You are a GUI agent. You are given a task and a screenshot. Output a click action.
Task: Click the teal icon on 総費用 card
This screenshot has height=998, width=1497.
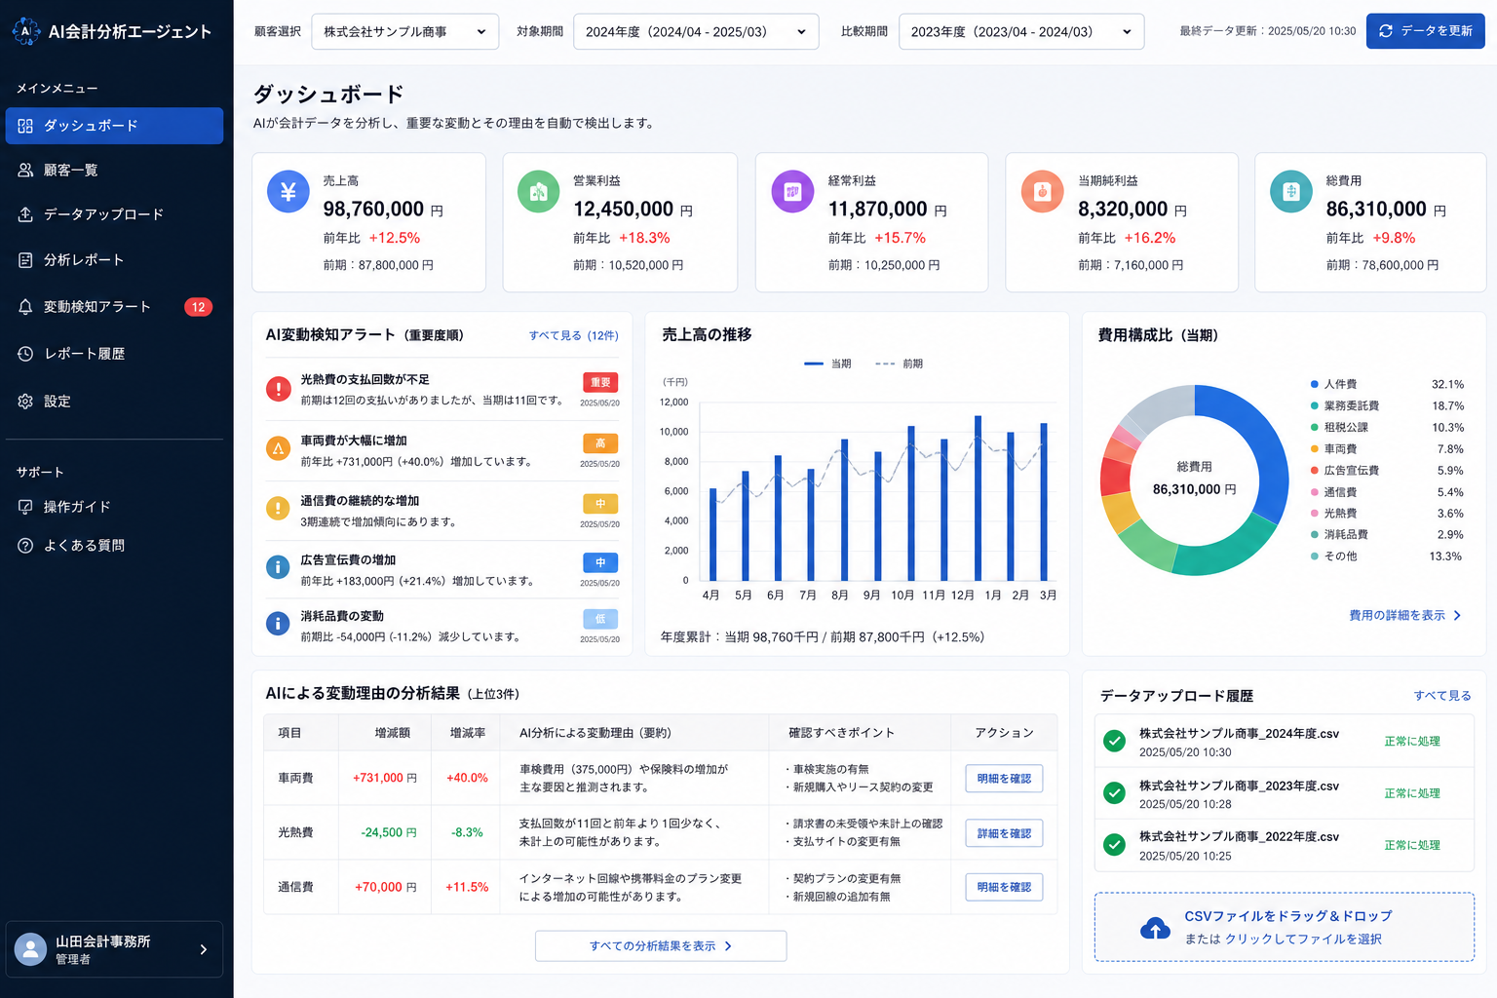pyautogui.click(x=1291, y=192)
